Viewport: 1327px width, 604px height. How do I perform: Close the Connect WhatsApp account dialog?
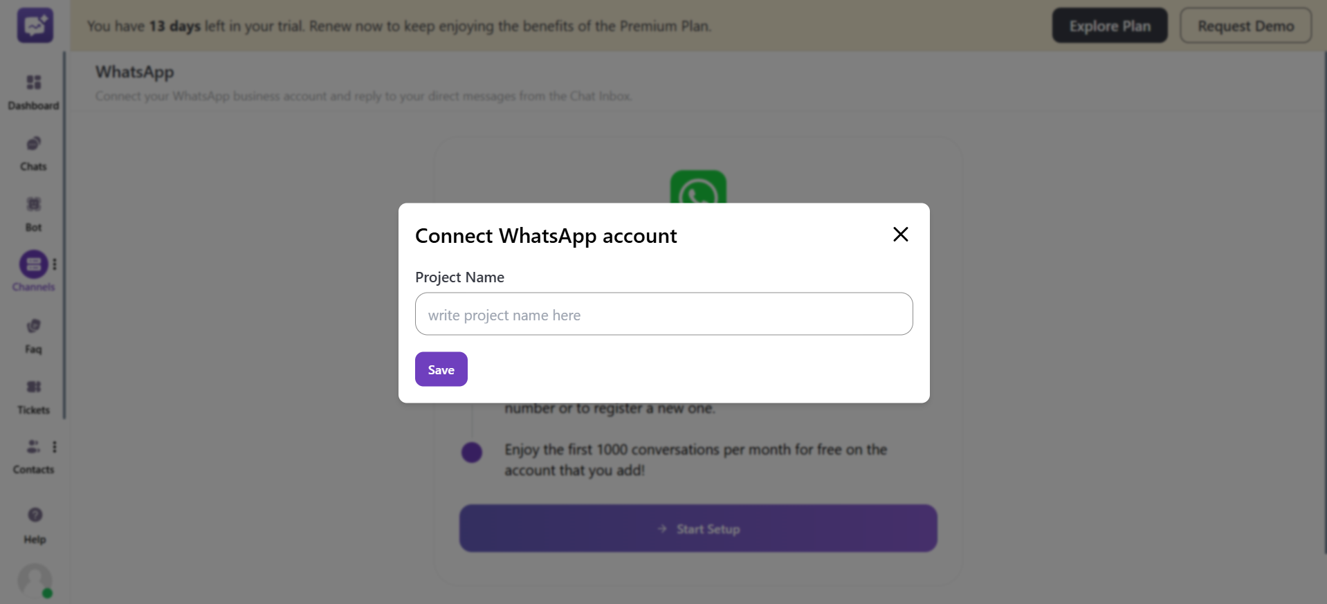pos(900,235)
